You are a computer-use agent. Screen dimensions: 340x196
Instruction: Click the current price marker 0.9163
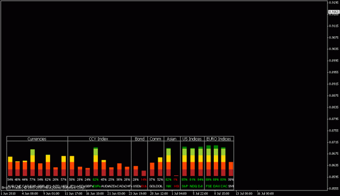coord(333,12)
